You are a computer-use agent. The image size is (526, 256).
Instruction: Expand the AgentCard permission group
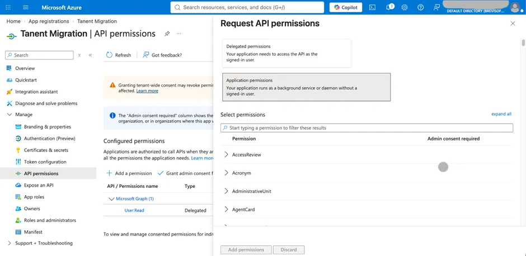[226, 210]
